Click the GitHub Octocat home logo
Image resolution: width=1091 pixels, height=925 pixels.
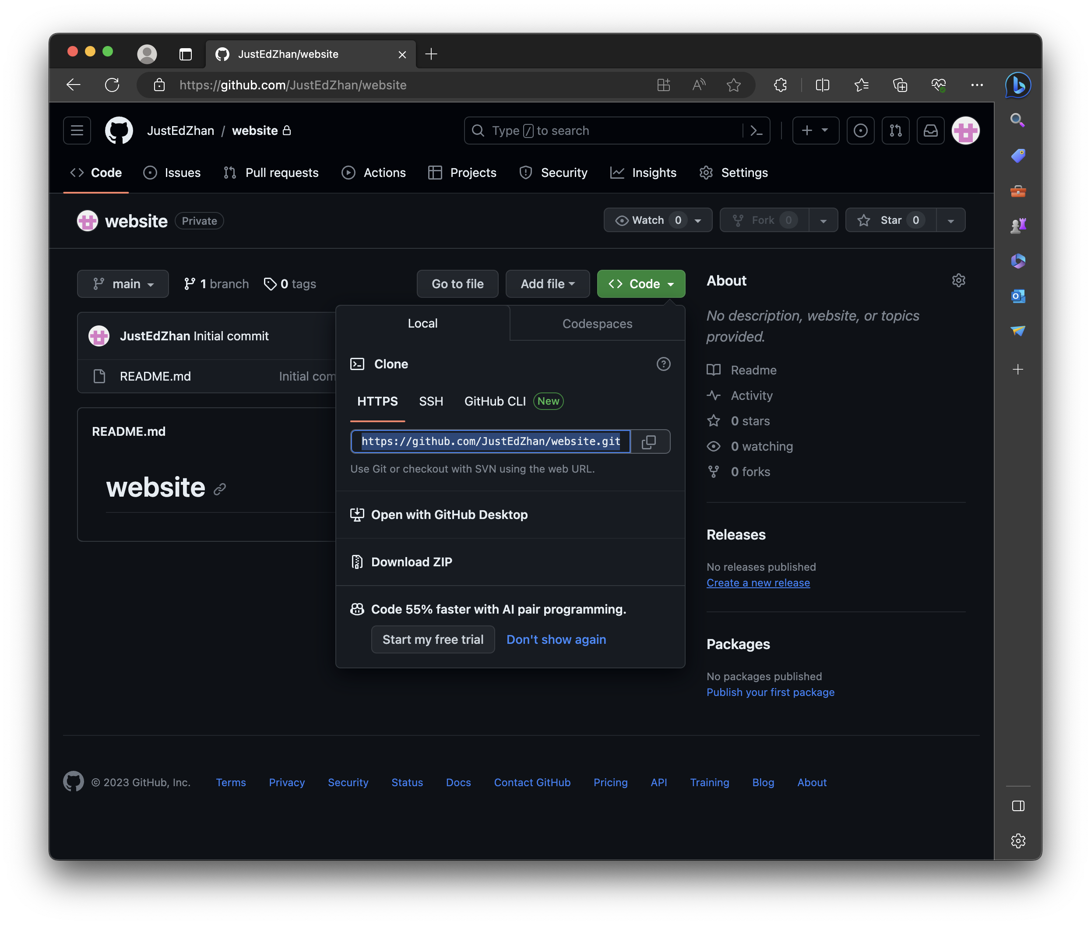tap(119, 131)
